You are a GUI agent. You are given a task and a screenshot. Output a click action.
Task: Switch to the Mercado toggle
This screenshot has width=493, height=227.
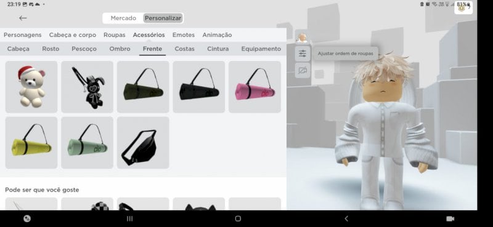point(123,18)
